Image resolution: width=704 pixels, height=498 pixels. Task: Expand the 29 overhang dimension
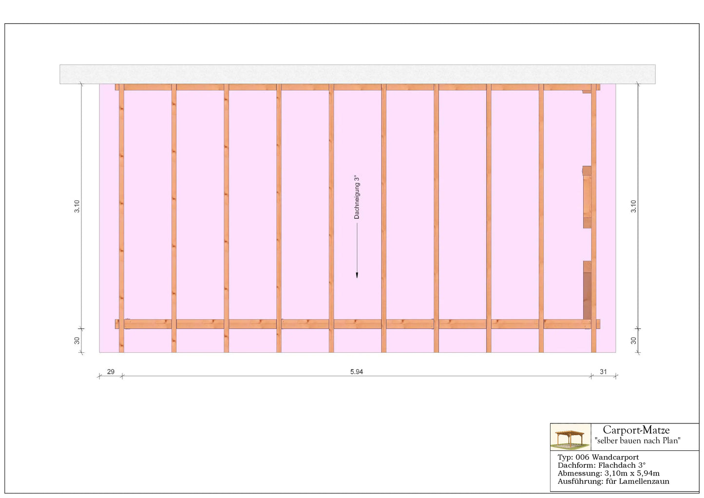coord(111,372)
